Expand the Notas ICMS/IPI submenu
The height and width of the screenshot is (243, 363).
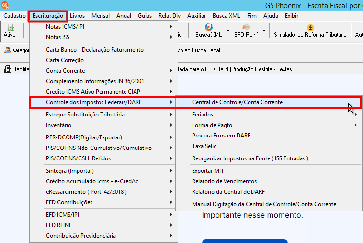103,27
